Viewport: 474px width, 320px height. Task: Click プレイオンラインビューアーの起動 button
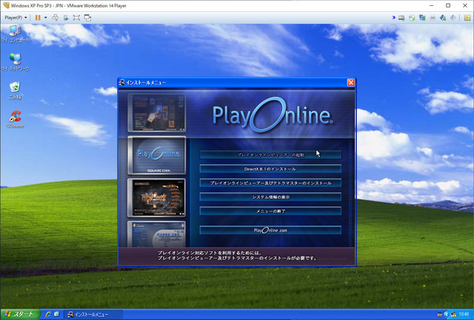point(270,155)
